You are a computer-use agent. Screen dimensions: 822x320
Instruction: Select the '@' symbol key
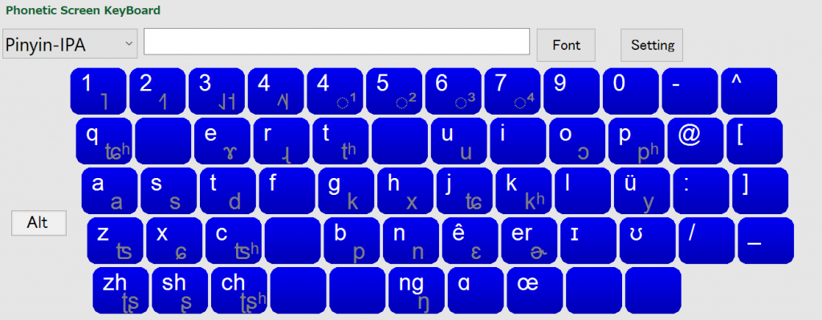[695, 141]
